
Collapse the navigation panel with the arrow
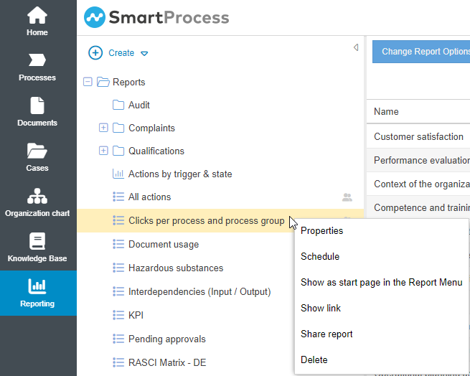tap(356, 47)
